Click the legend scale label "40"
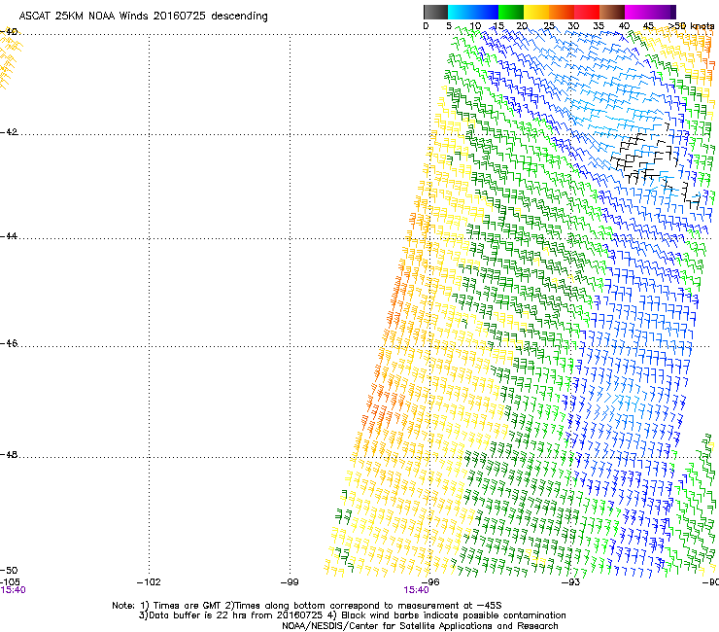 tap(624, 26)
